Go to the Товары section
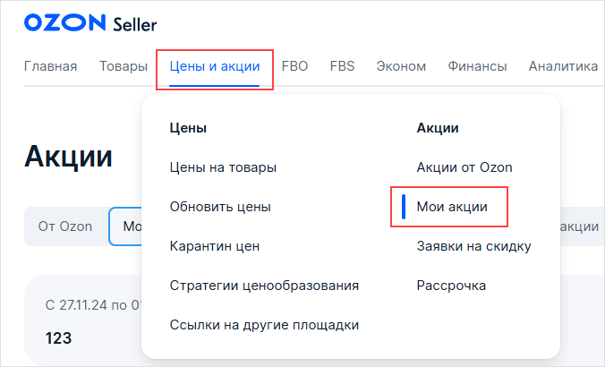The width and height of the screenshot is (605, 367). tap(124, 66)
